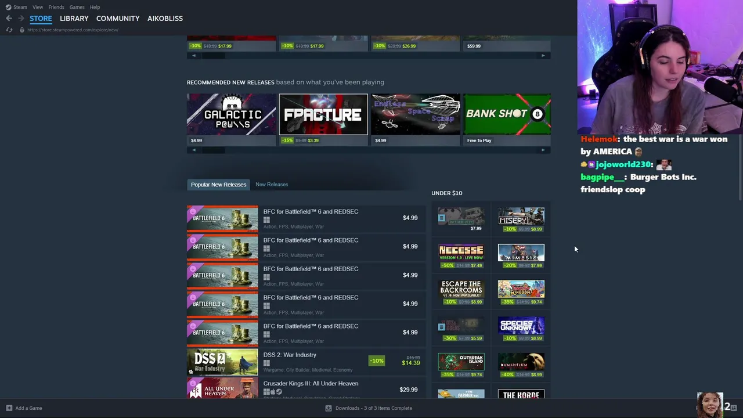Open the Help menu
The image size is (743, 418).
[95, 7]
